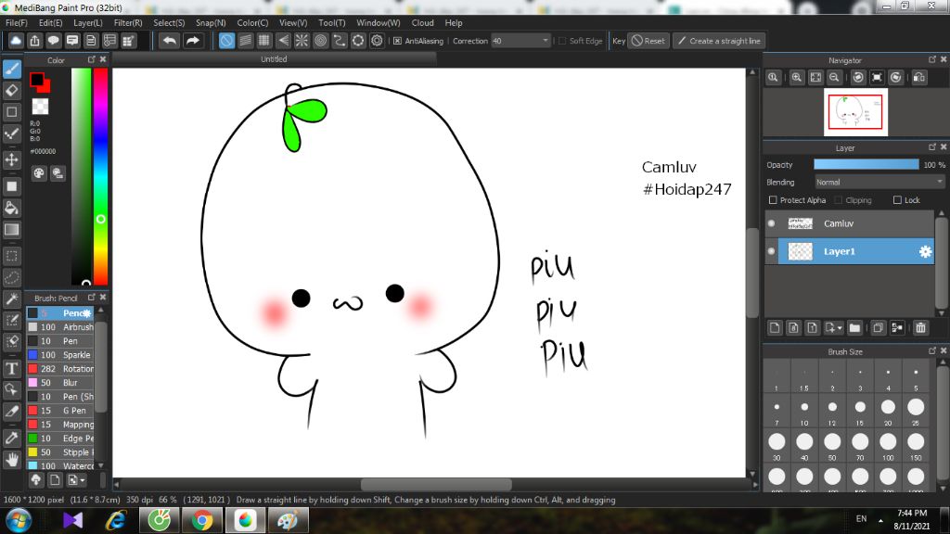Viewport: 950px width, 534px height.
Task: Hide the Layer1 layer
Action: click(771, 251)
